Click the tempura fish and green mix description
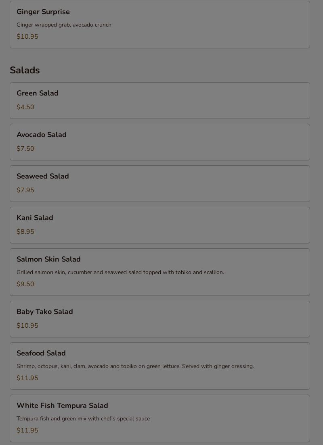Image resolution: width=323 pixels, height=445 pixels. click(83, 419)
